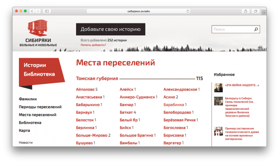Open Библиотека in the red banner
279x164 pixels.
click(x=39, y=74)
